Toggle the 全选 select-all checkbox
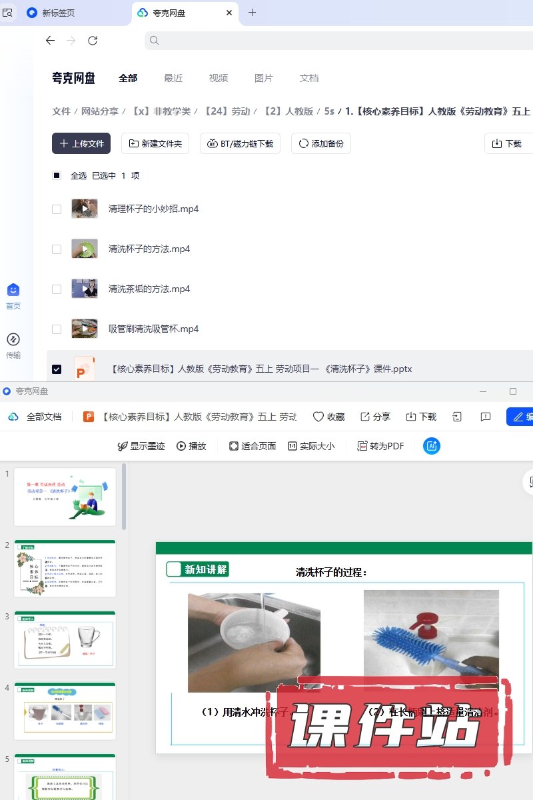Image resolution: width=533 pixels, height=800 pixels. click(x=57, y=175)
